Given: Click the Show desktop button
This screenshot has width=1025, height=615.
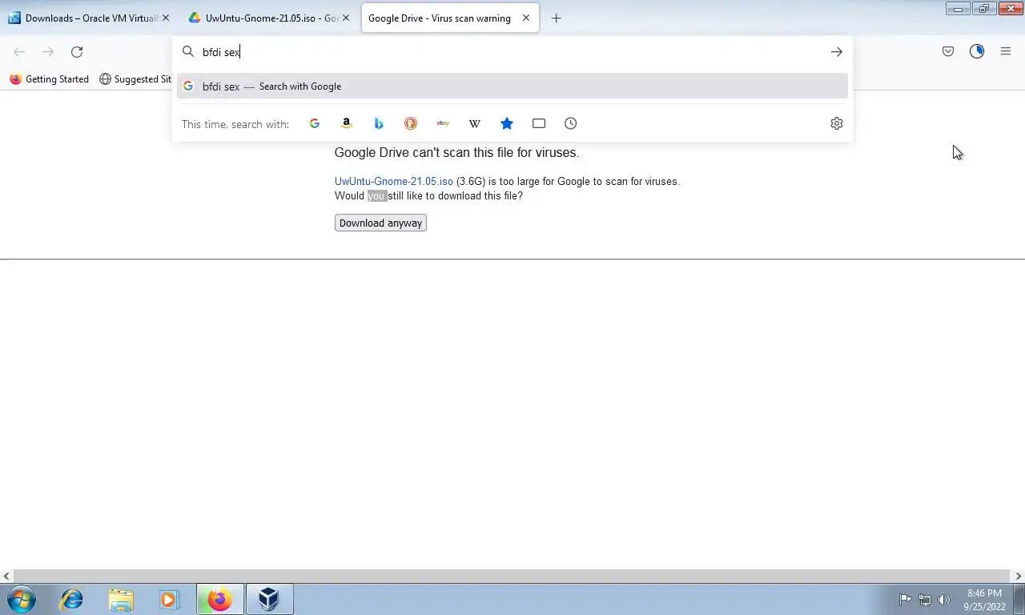Looking at the screenshot, I should [1019, 599].
